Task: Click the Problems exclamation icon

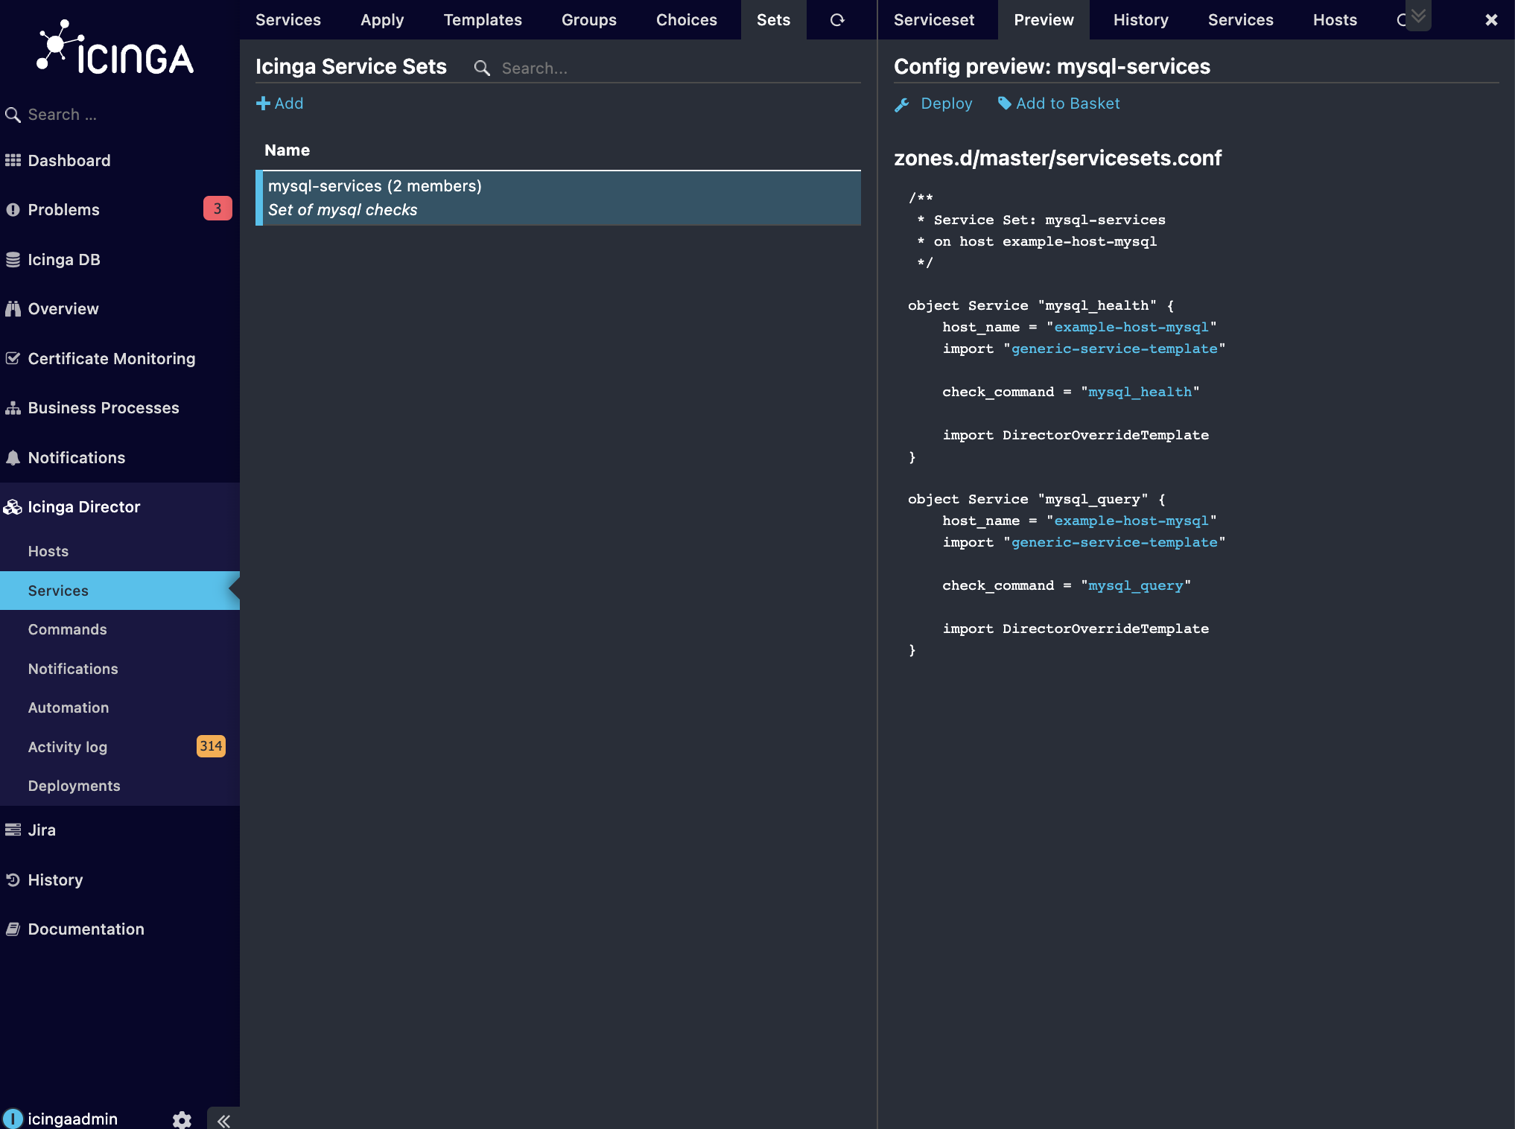Action: (13, 210)
